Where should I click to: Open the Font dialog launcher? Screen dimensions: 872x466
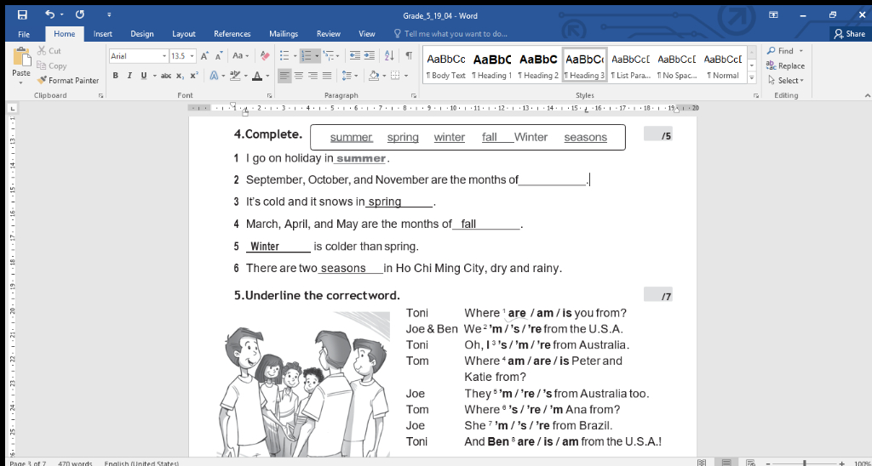tap(269, 96)
